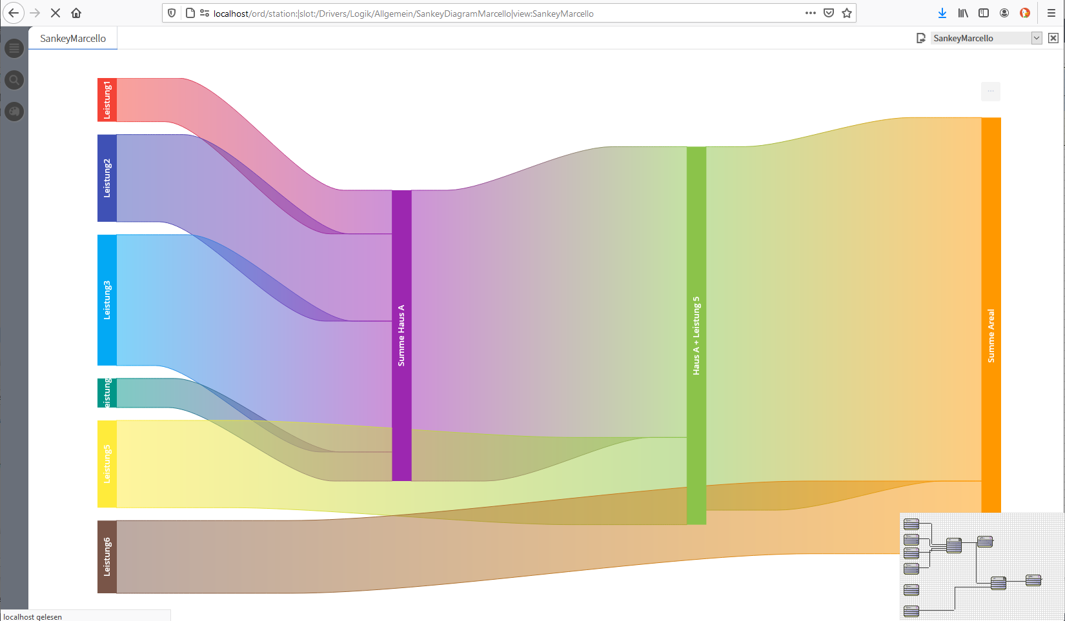Toggle the browser sidebar
Screen dimensions: 1065x621
pos(984,13)
